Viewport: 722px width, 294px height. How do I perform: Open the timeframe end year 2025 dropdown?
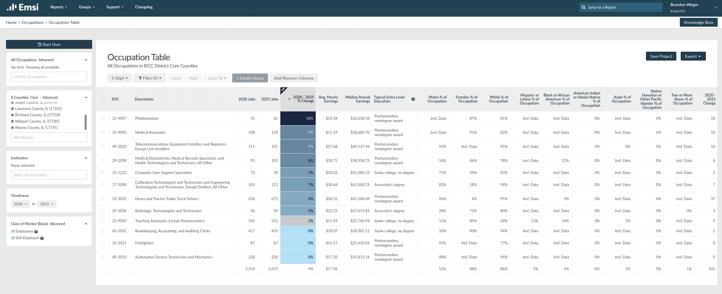click(47, 204)
